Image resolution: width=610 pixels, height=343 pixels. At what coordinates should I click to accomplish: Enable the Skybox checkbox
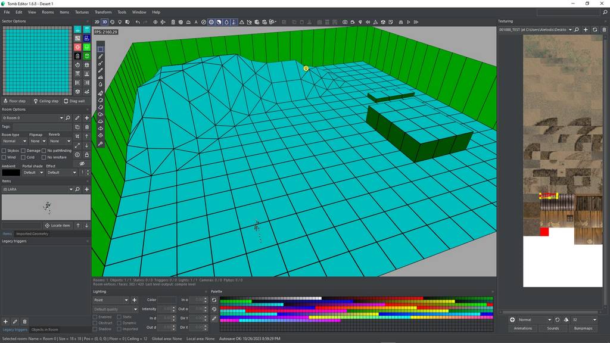(x=4, y=151)
